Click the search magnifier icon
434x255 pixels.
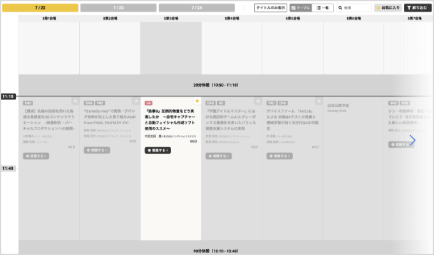click(340, 8)
